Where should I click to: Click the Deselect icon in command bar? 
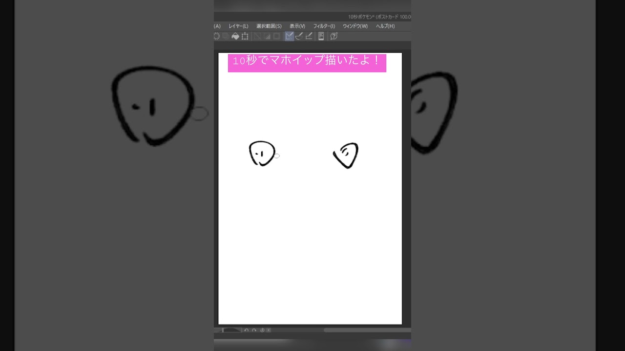pyautogui.click(x=257, y=36)
